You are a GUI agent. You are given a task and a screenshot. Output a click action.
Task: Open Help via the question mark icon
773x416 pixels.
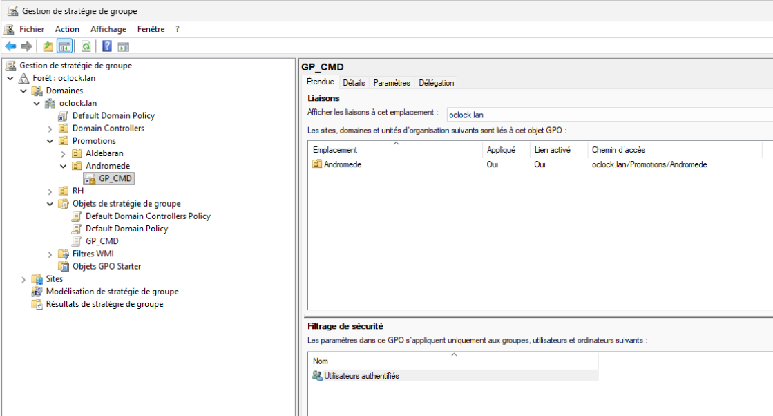pyautogui.click(x=107, y=46)
